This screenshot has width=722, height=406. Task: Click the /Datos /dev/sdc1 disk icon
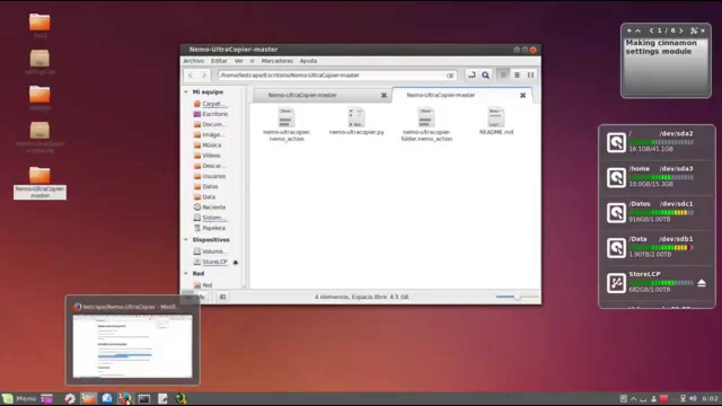pyautogui.click(x=617, y=213)
